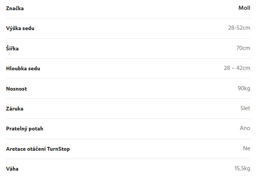Select the Ne TurnStop value
This screenshot has height=180, width=257.
(x=246, y=148)
